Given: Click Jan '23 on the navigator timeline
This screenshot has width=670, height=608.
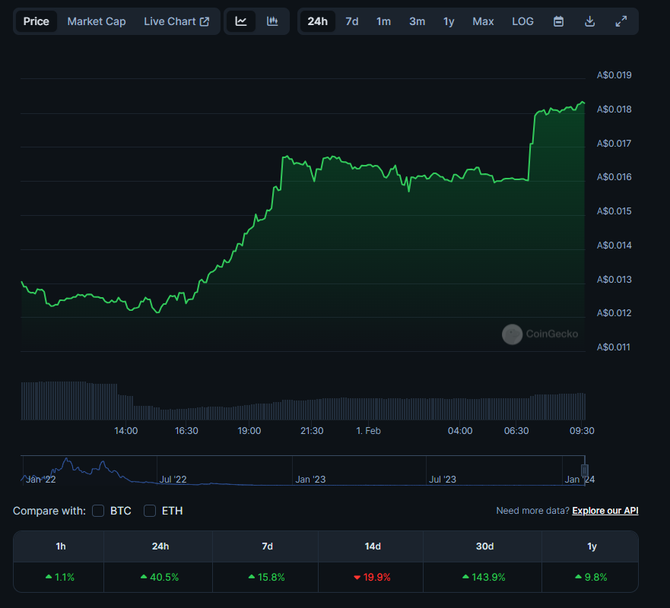Looking at the screenshot, I should click(310, 480).
